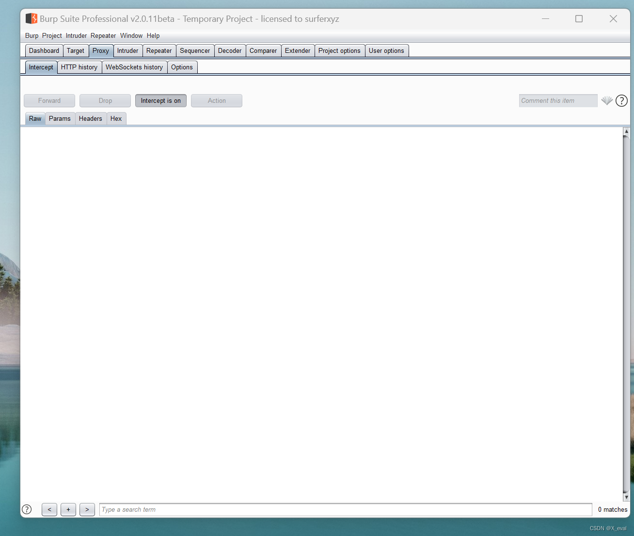Go to the Repeater tool tab
634x536 pixels.
159,50
